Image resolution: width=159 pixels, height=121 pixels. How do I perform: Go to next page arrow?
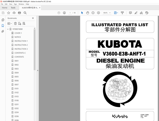64,13
